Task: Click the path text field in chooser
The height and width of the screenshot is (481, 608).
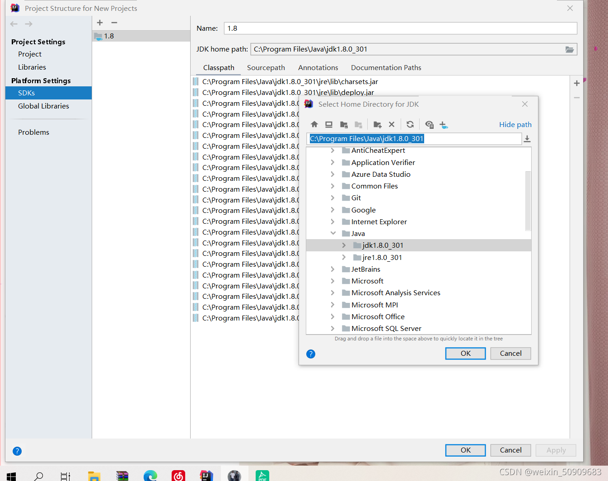Action: (414, 139)
